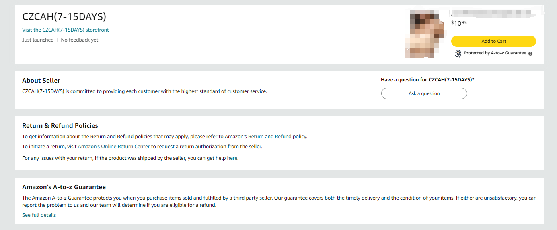Viewport: 557px width, 230px height.
Task: Click the Protected by A-to-z Guarantee label
Action: point(495,53)
